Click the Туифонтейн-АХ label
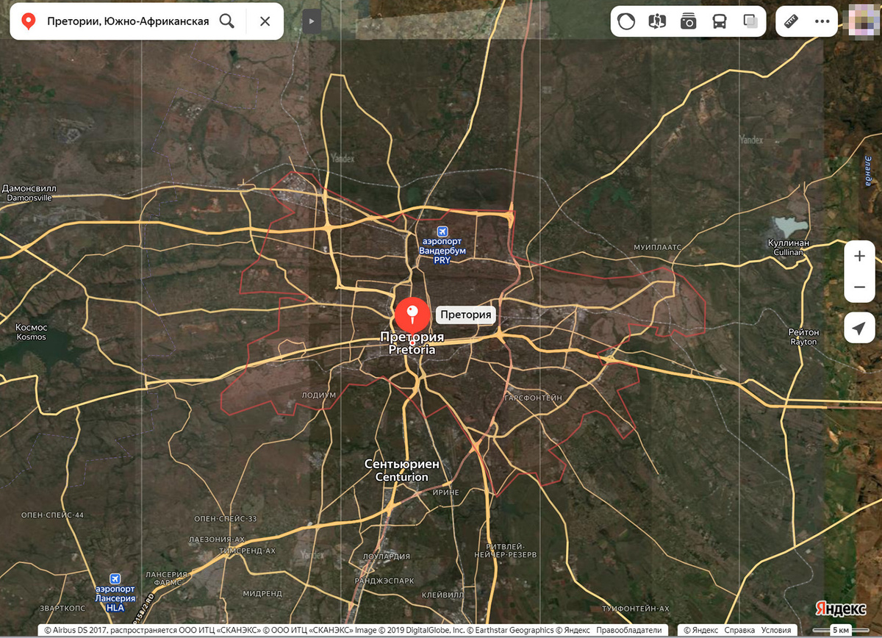 (636, 609)
